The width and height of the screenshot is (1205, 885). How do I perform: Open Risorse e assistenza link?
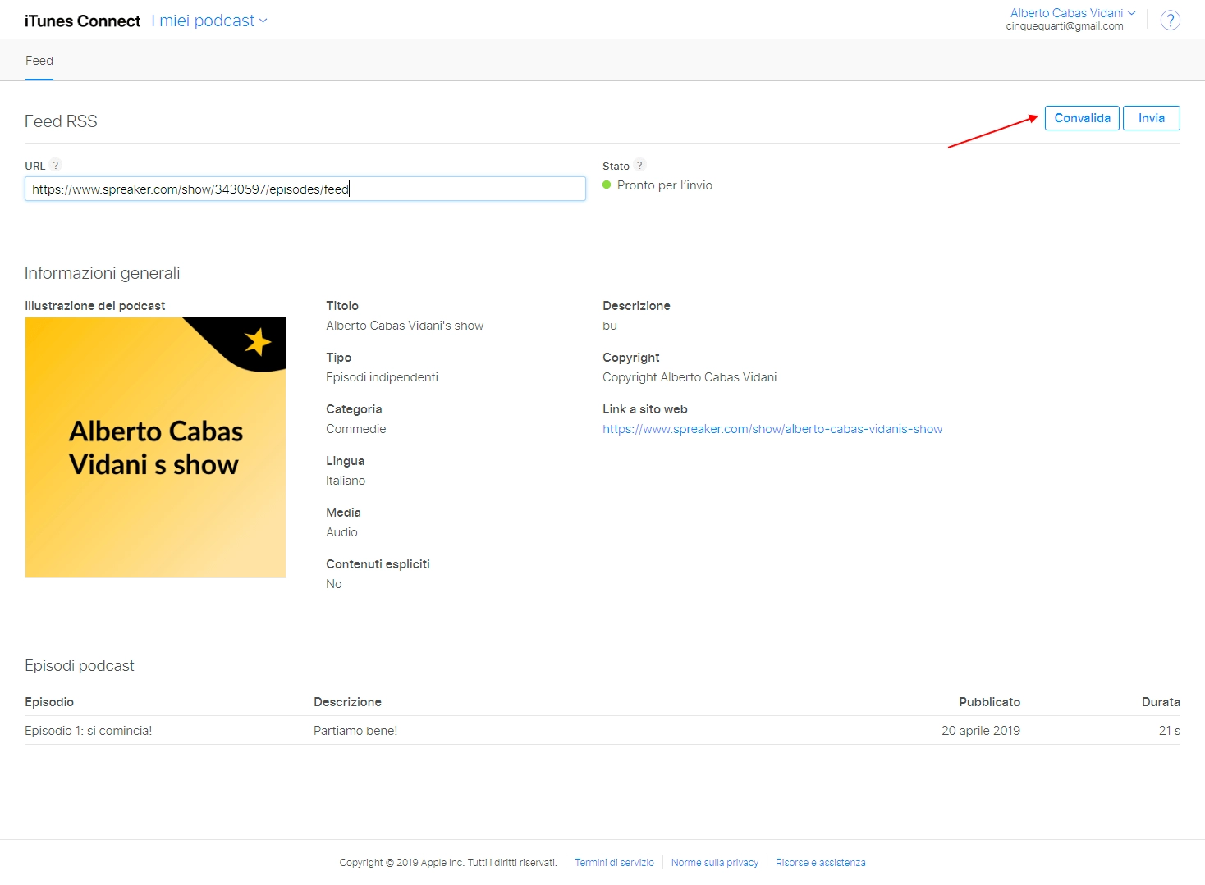(820, 863)
